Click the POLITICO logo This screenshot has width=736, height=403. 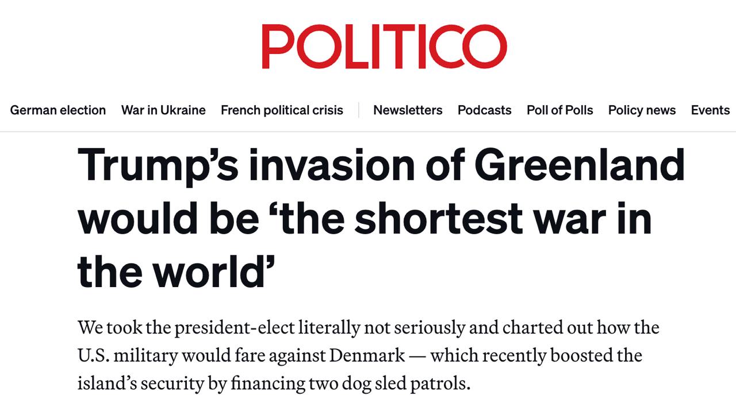384,46
